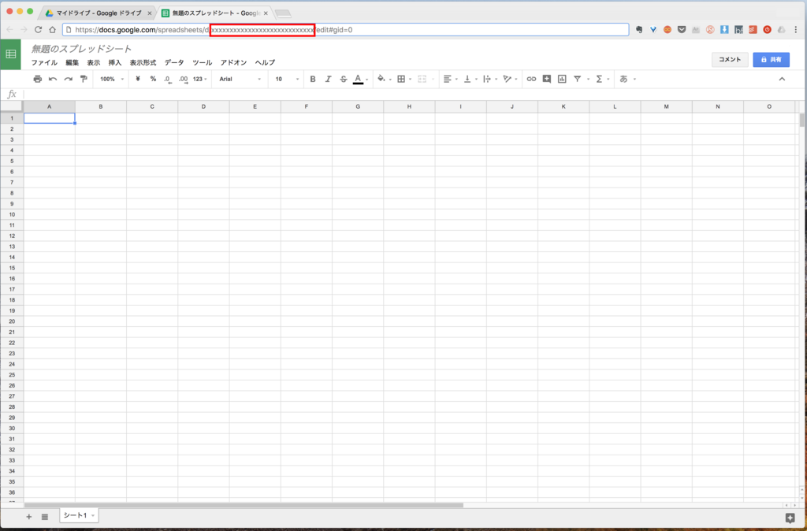Add a new sheet with plus button
The height and width of the screenshot is (531, 807).
pyautogui.click(x=29, y=517)
